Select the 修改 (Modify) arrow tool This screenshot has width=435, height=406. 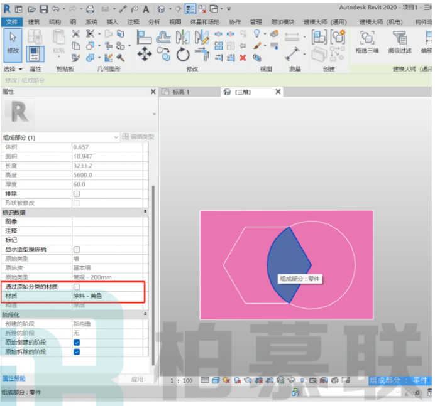pos(13,45)
